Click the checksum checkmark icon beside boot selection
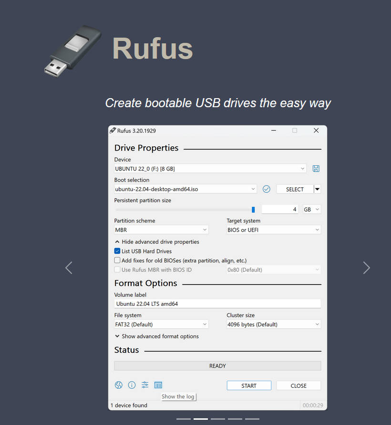Image resolution: width=391 pixels, height=425 pixels. coord(267,189)
